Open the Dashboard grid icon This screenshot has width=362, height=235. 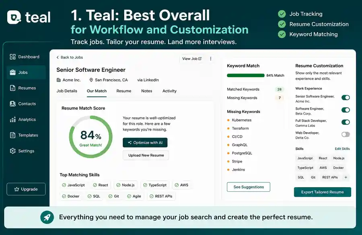[x=13, y=57]
